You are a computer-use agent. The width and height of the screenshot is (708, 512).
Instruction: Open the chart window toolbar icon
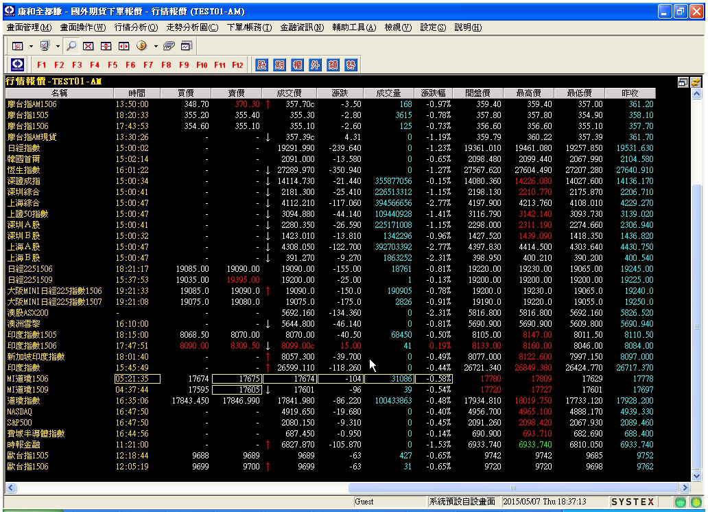pos(187,46)
